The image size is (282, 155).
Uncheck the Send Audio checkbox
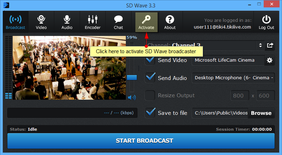[x=150, y=78]
